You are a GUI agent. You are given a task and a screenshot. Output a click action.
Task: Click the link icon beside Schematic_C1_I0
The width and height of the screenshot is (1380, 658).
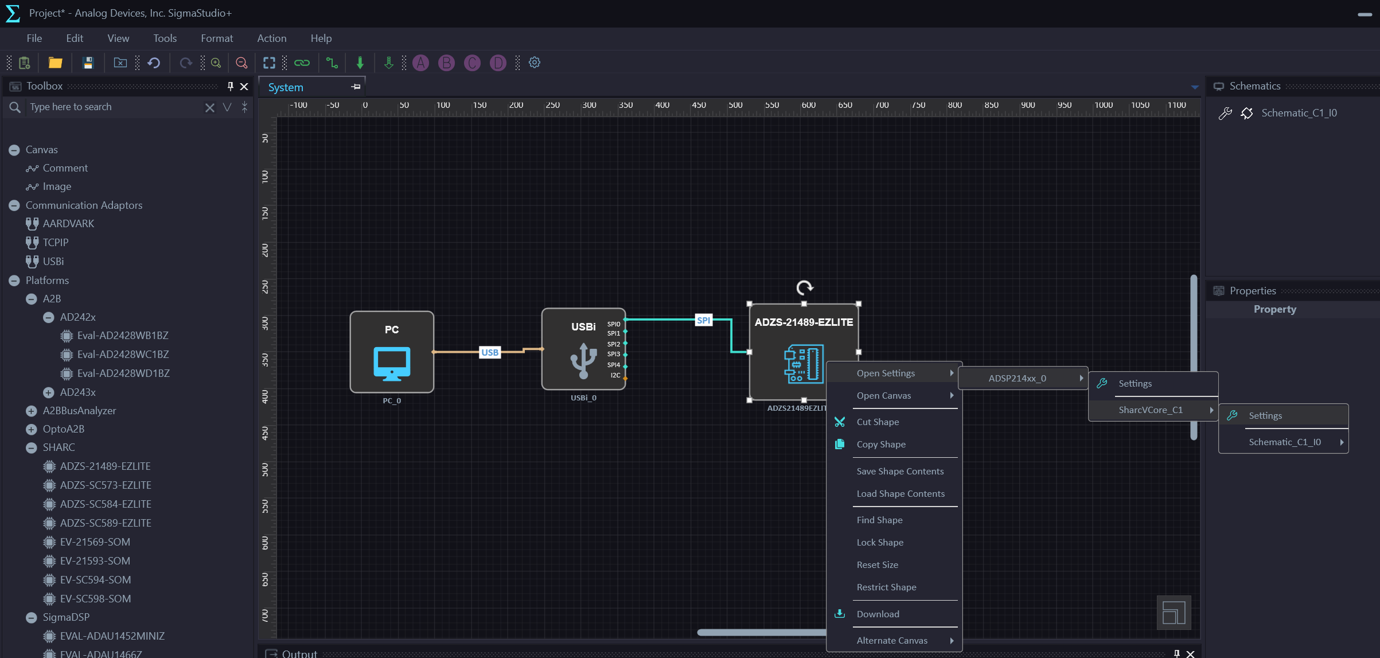coord(1247,113)
